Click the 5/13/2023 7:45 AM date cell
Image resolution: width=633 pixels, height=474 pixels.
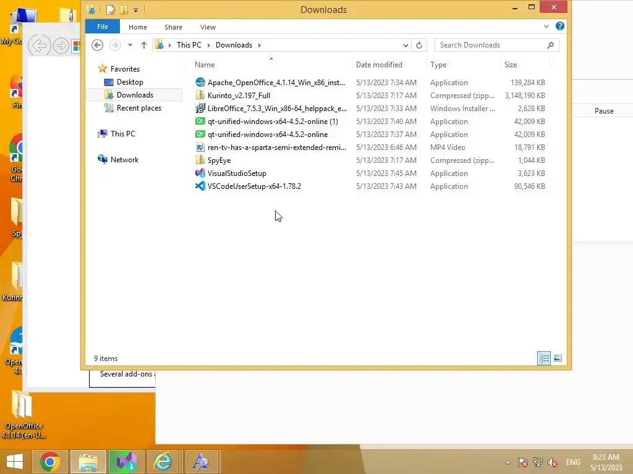[x=386, y=173]
